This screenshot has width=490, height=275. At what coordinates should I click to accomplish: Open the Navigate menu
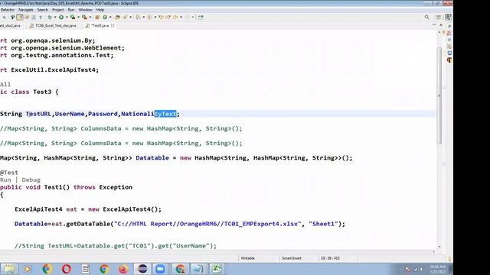[x=25, y=10]
